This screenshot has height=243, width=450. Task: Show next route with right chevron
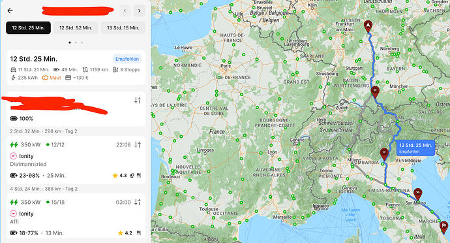point(139,11)
